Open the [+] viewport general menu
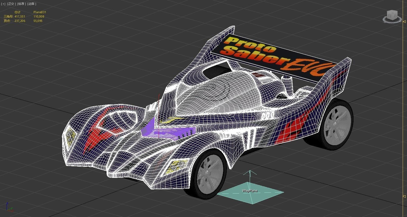The image size is (407, 217). click(x=3, y=4)
